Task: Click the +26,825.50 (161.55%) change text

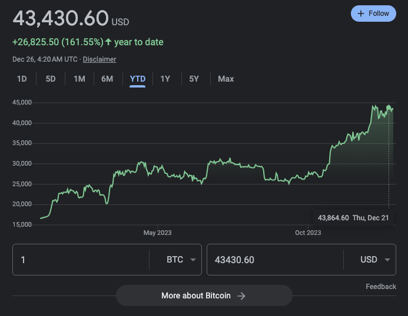Action: pos(58,42)
